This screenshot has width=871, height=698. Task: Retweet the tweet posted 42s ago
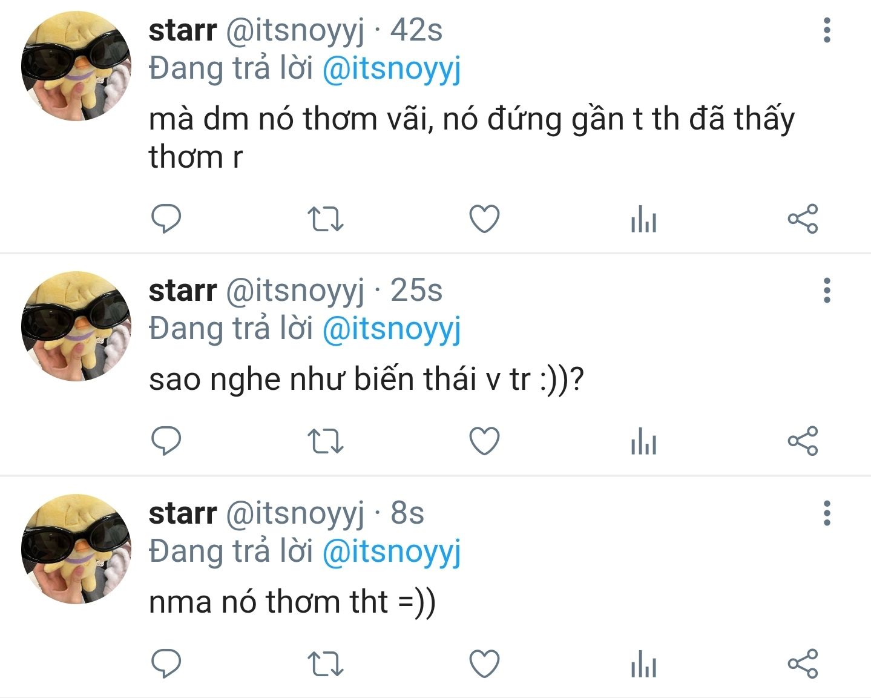[326, 219]
